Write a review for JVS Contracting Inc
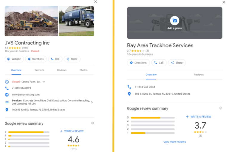Viewport: 229px width, 152px height. tap(72, 131)
